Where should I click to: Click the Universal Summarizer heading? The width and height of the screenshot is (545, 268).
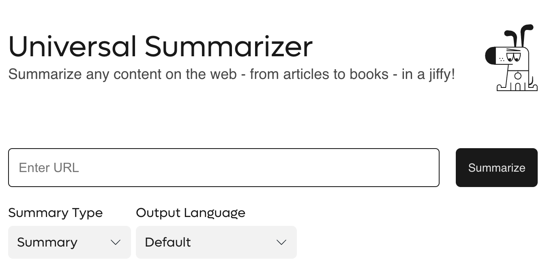pos(161,47)
